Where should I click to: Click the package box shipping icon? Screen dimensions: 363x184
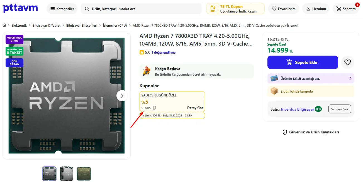click(274, 91)
